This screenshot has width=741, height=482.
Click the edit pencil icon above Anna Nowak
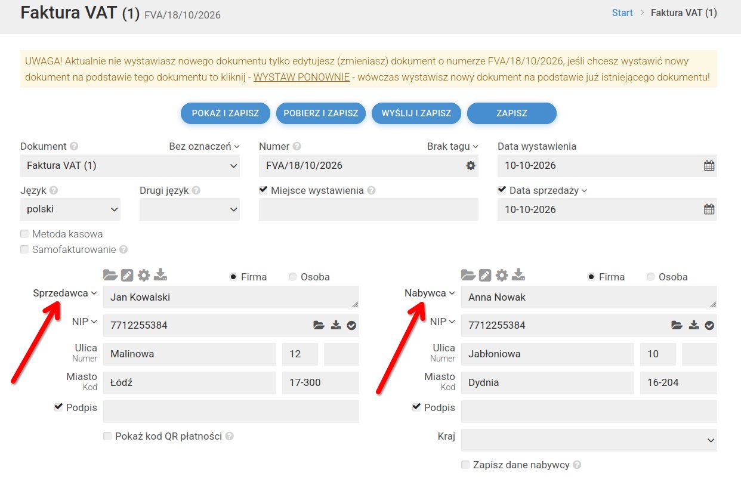485,275
